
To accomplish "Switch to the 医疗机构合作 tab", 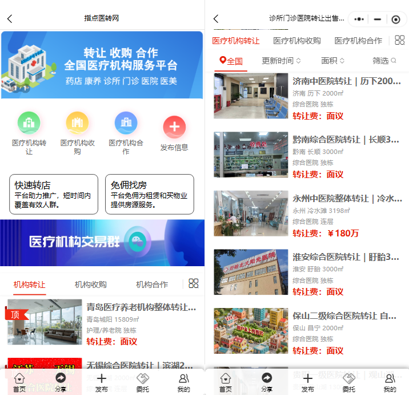I will pos(358,41).
